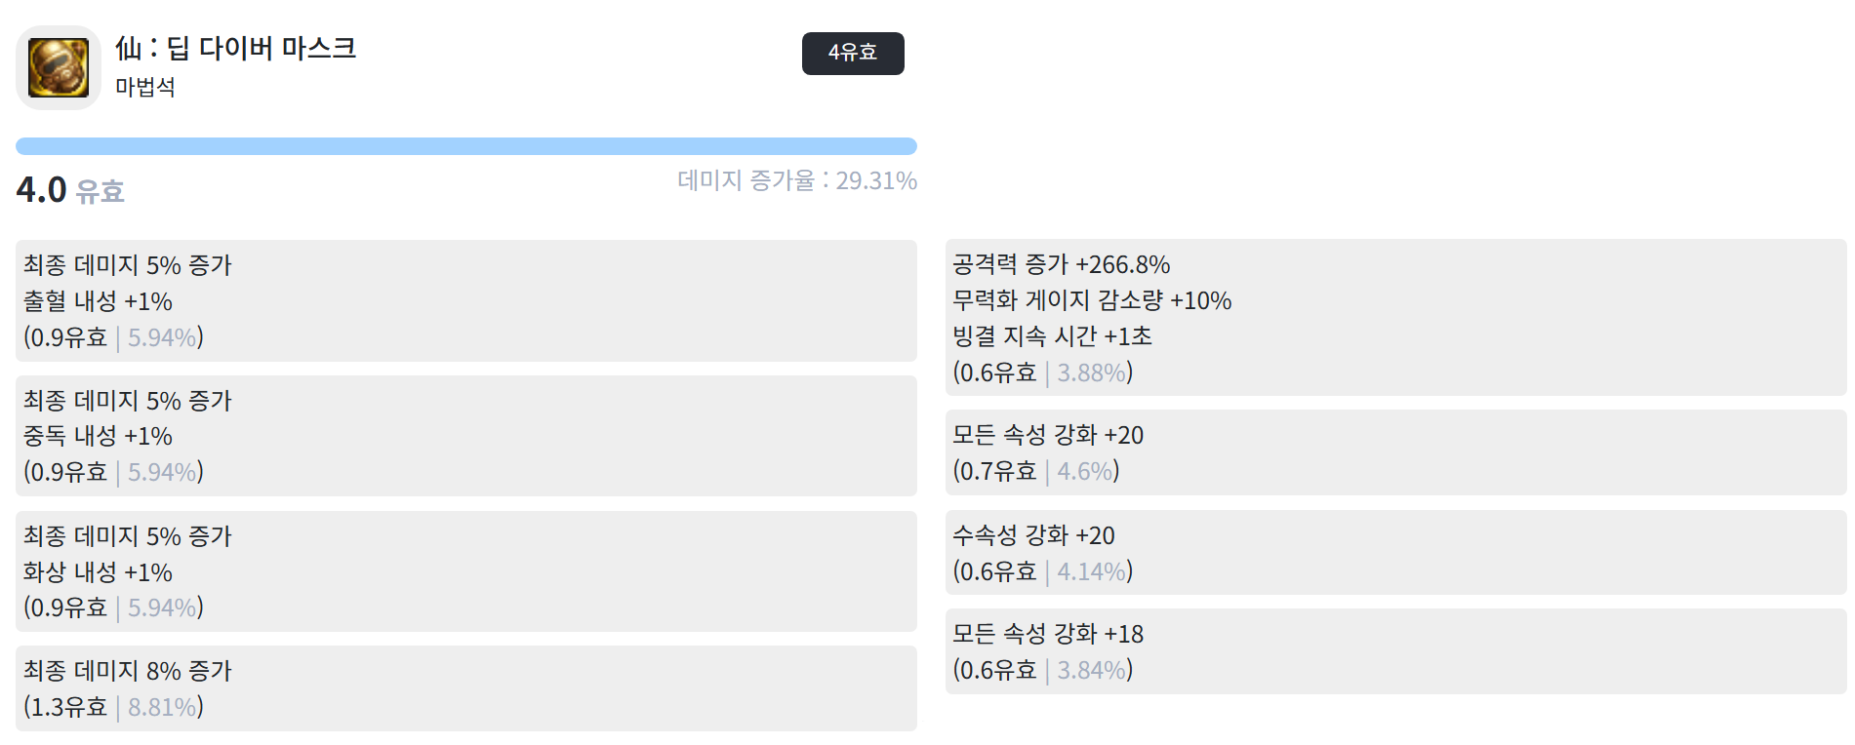Click the Deep Diver Mask item icon
1855x745 pixels.
(x=59, y=67)
